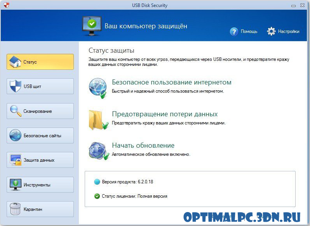Open Безопасное пользование интернетом link
The height and width of the screenshot is (226, 310).
point(172,82)
